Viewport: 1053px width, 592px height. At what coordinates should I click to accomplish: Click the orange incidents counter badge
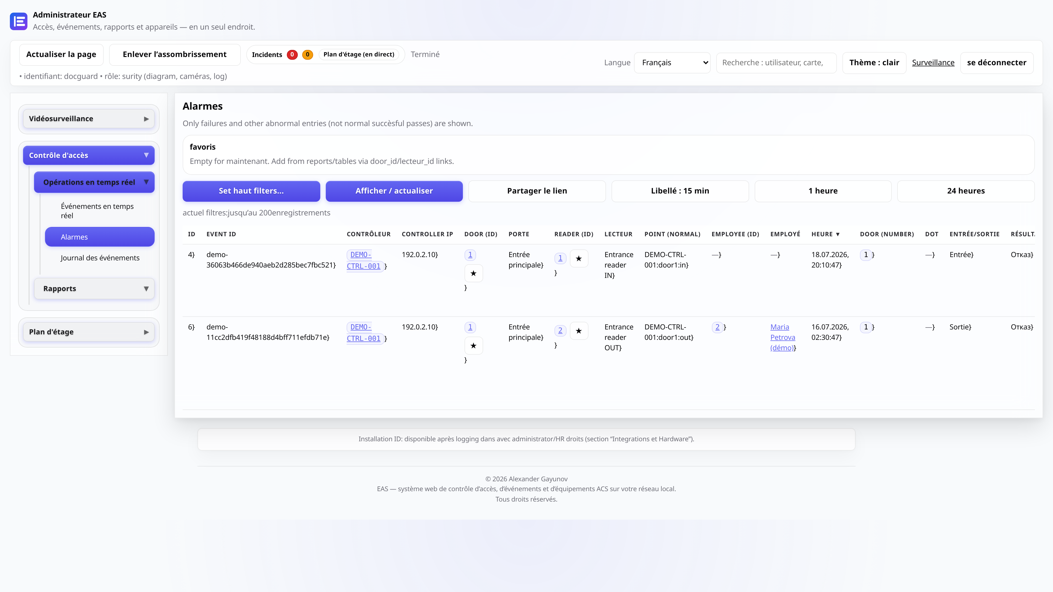(307, 54)
